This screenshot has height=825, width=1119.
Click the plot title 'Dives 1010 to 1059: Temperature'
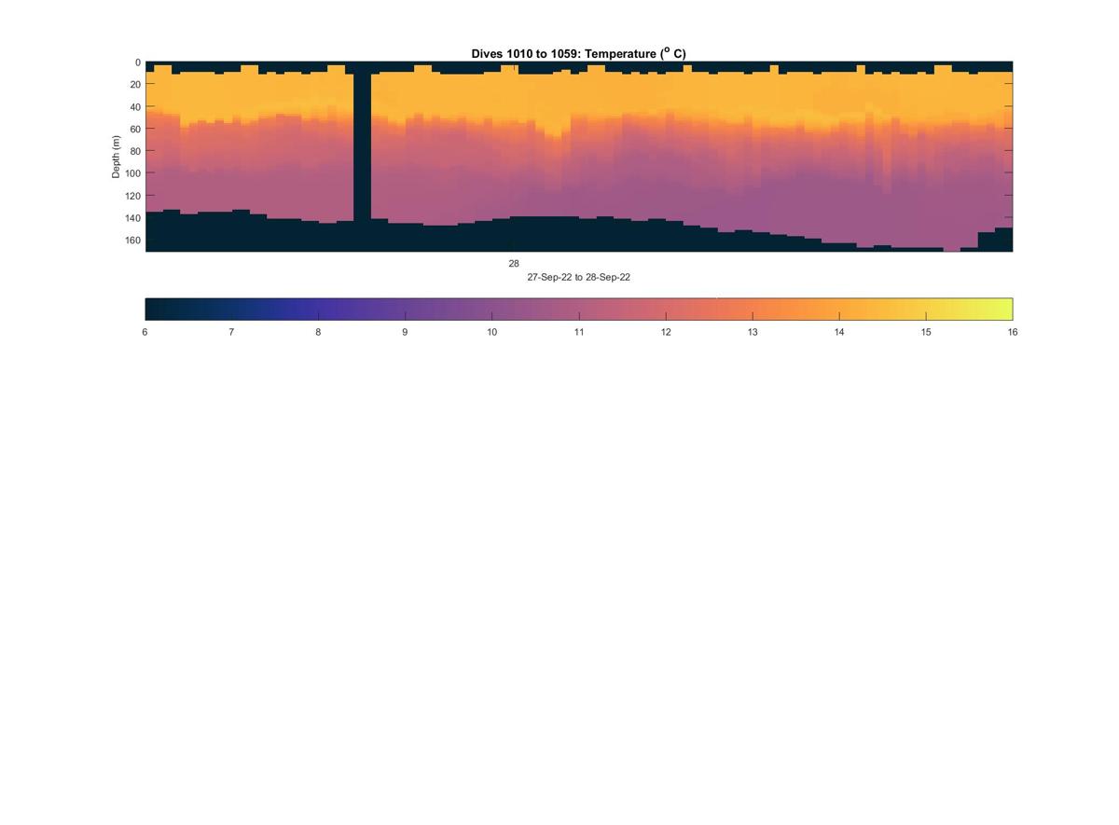(x=578, y=54)
